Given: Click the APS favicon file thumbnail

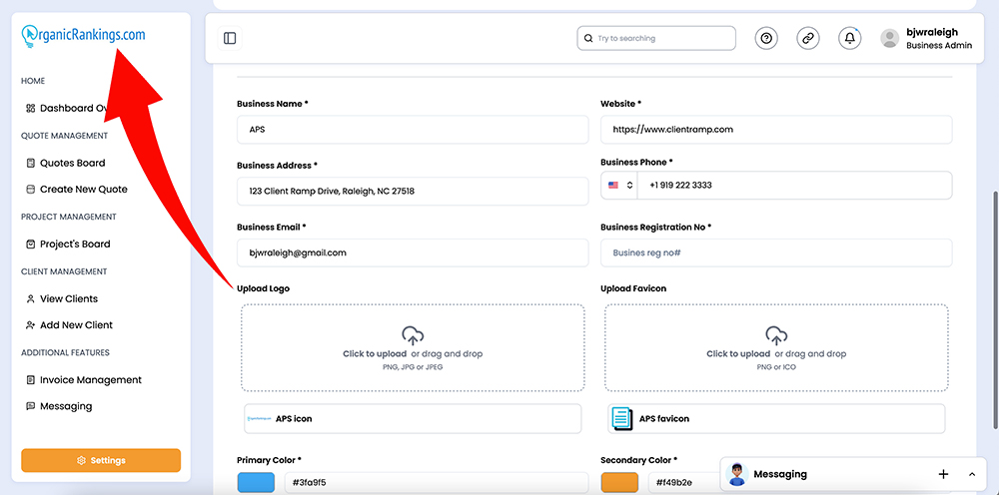Looking at the screenshot, I should point(620,418).
